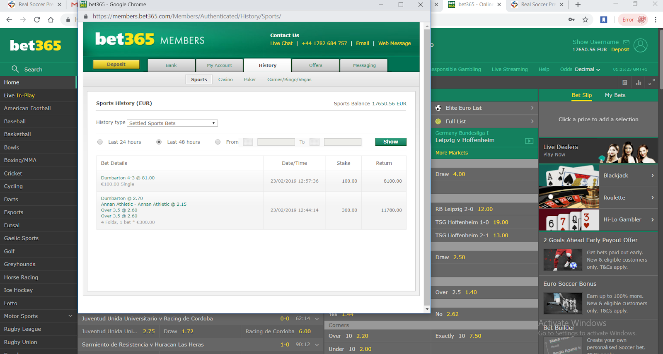Click into the To date input field
663x354 pixels.
point(343,142)
